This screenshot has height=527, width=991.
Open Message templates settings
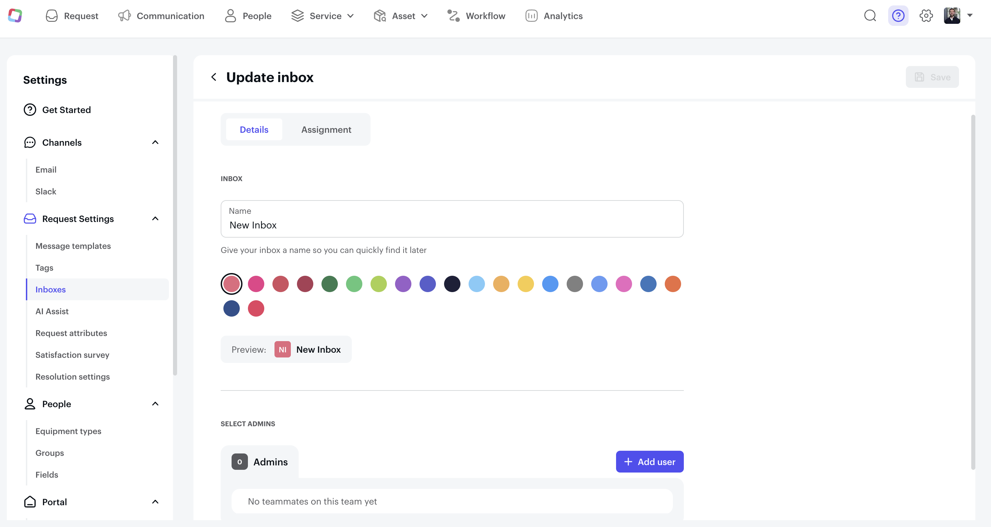pos(73,246)
